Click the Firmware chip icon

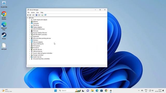click(32, 31)
